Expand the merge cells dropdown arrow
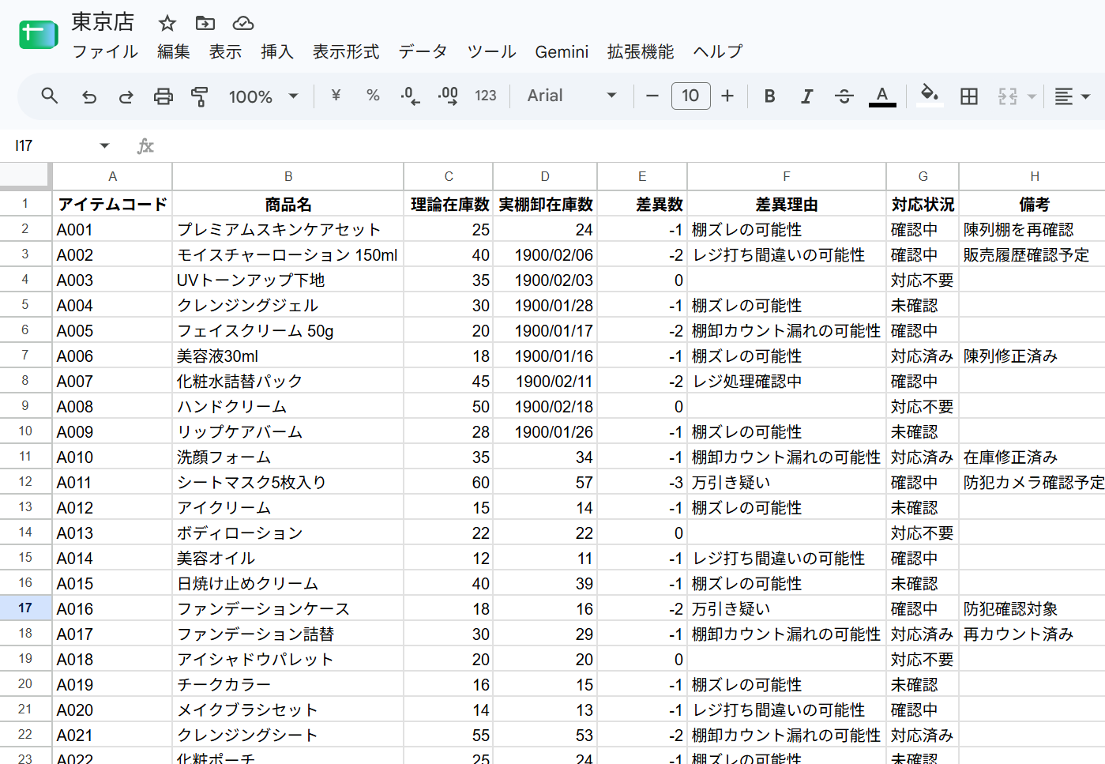 [x=1032, y=96]
